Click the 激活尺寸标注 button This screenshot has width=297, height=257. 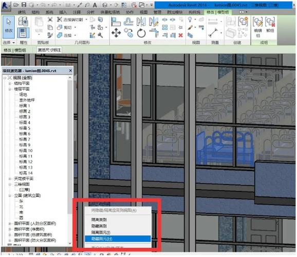(49, 50)
